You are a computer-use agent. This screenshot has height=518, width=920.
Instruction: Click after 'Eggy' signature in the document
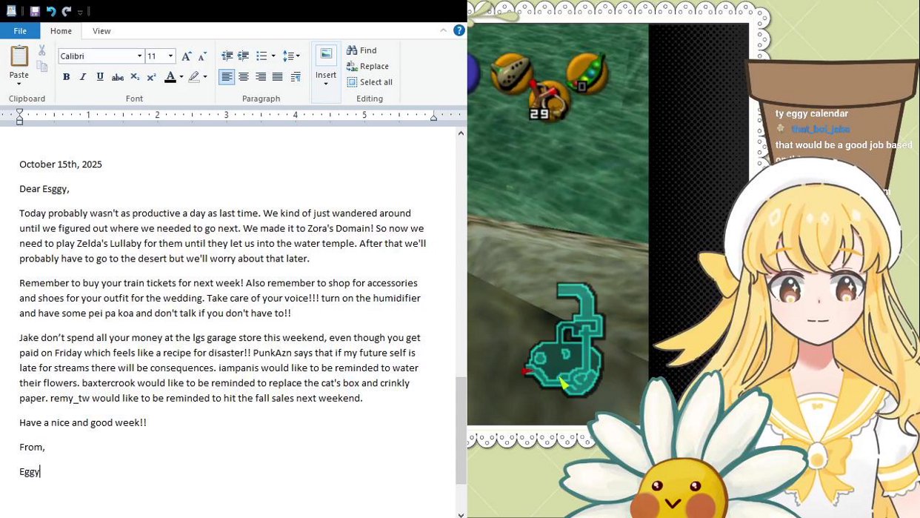pyautogui.click(x=40, y=471)
